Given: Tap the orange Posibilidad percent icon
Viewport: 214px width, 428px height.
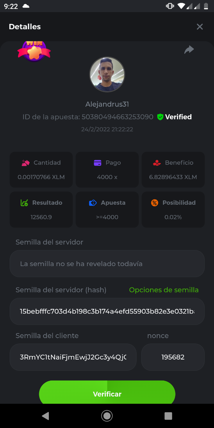Looking at the screenshot, I should (154, 203).
